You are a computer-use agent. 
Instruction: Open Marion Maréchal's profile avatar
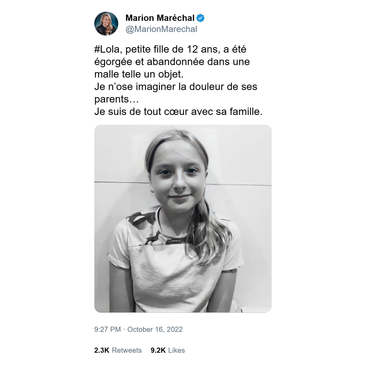click(106, 24)
